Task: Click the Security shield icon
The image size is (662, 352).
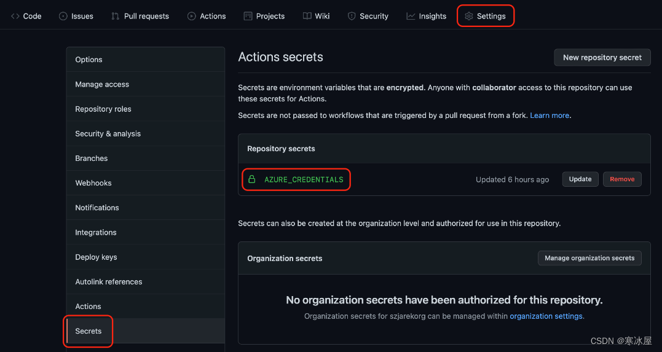Action: [351, 16]
